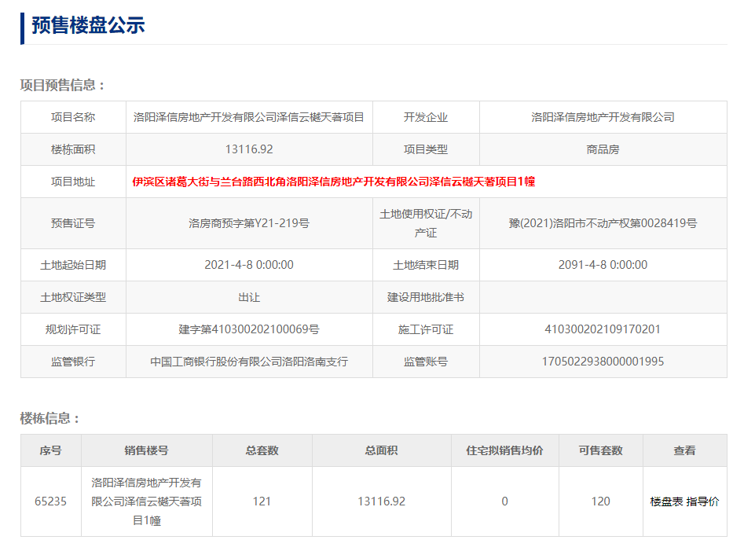The height and width of the screenshot is (551, 744).
Task: Select land start date 2021-4-8 0:00:00
Action: point(249,265)
